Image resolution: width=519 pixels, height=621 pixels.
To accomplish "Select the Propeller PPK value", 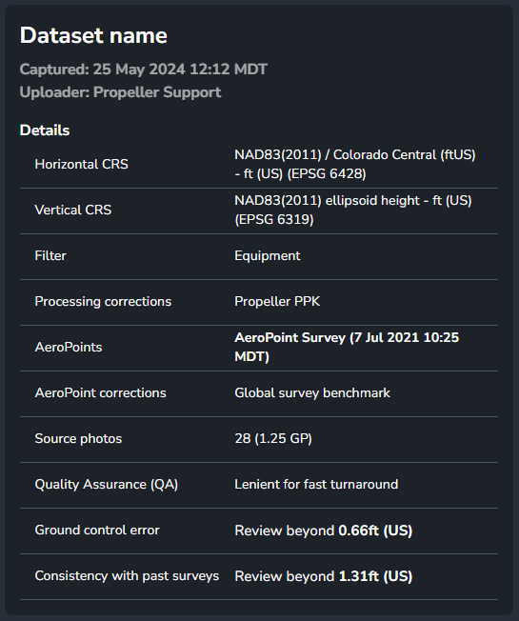I will [277, 301].
